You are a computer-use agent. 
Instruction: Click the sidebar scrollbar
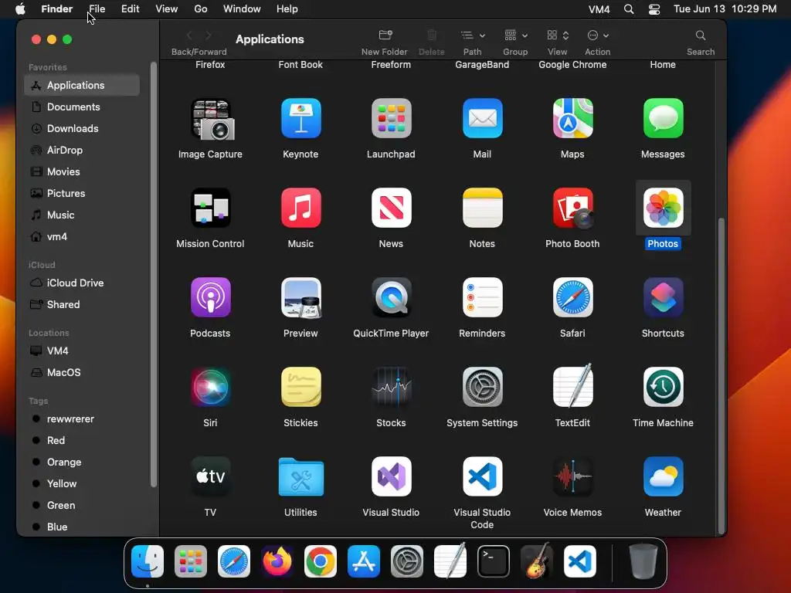click(x=154, y=275)
